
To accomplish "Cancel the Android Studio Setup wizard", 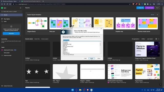I will point(99,59).
